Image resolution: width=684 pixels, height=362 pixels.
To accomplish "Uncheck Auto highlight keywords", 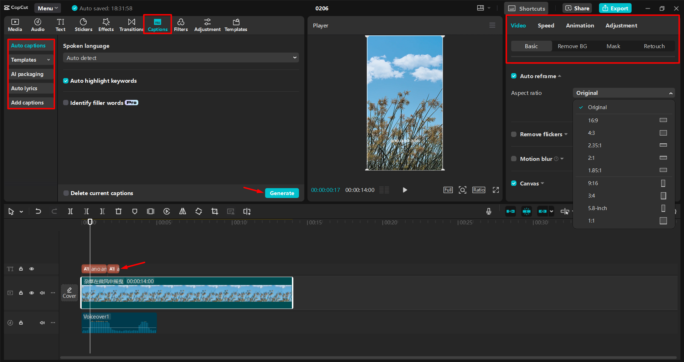I will tap(66, 81).
